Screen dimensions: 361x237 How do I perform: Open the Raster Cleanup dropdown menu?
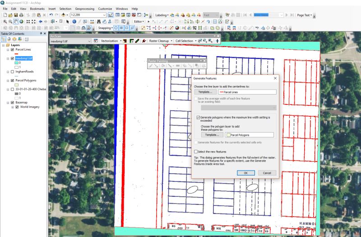pos(161,41)
